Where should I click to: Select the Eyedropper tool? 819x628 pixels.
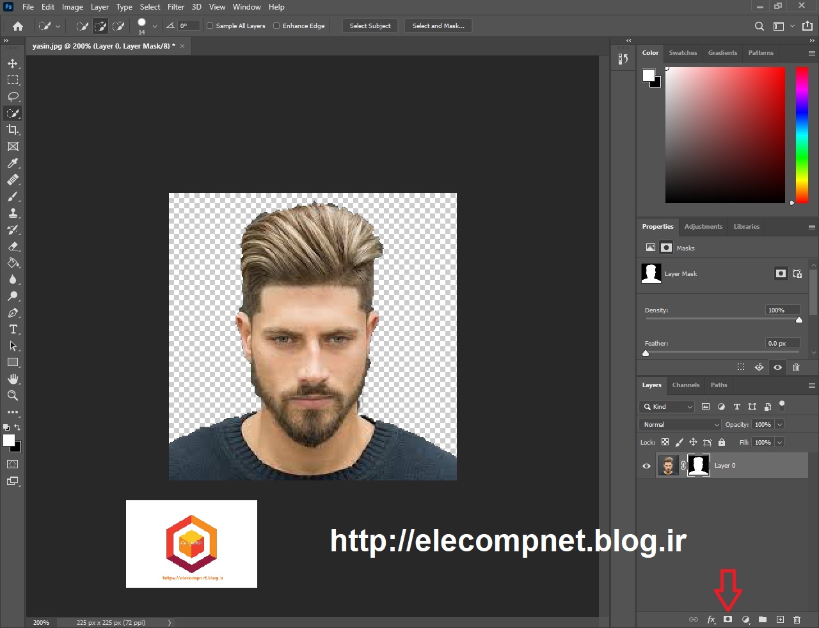(x=13, y=163)
